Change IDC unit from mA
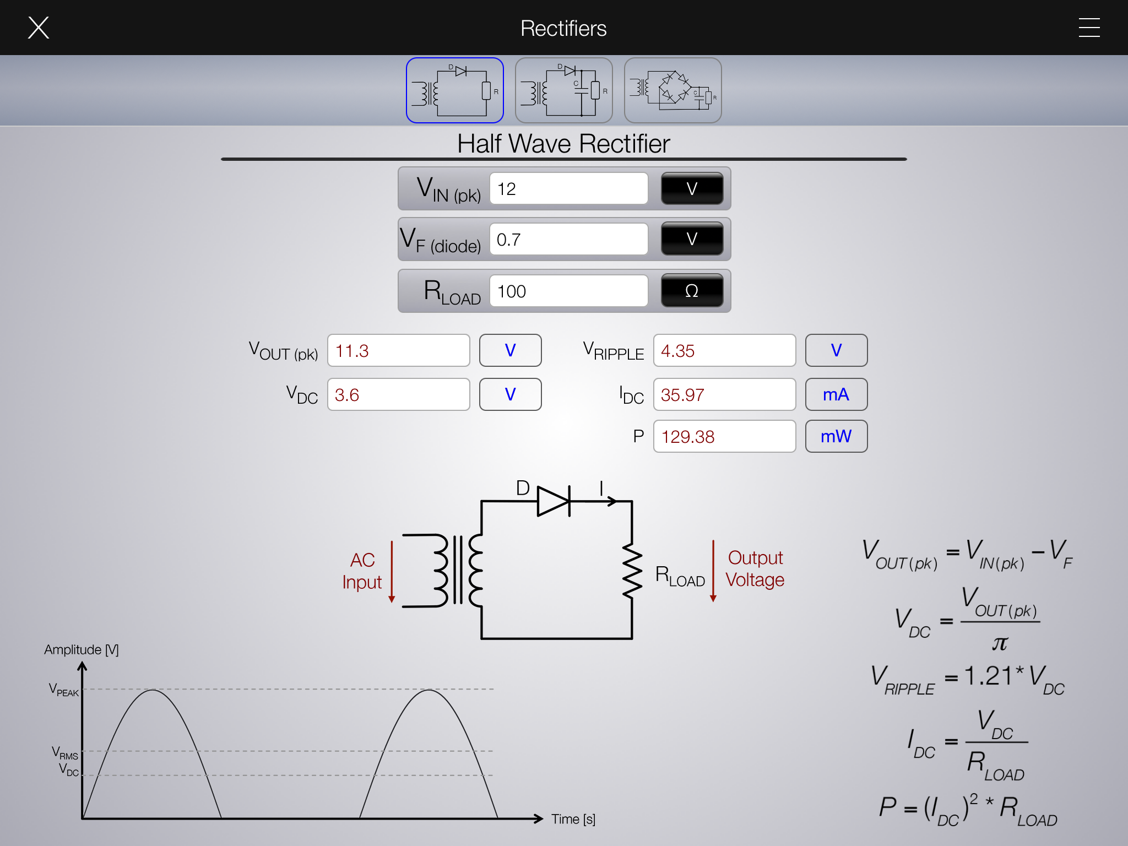This screenshot has width=1128, height=846. tap(836, 394)
